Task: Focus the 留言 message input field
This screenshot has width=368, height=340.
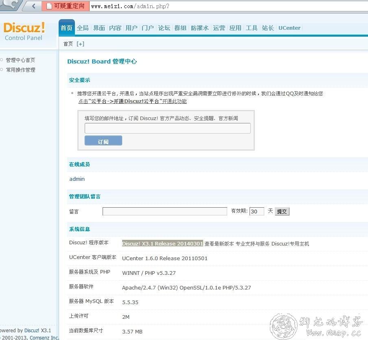Action: 165,211
